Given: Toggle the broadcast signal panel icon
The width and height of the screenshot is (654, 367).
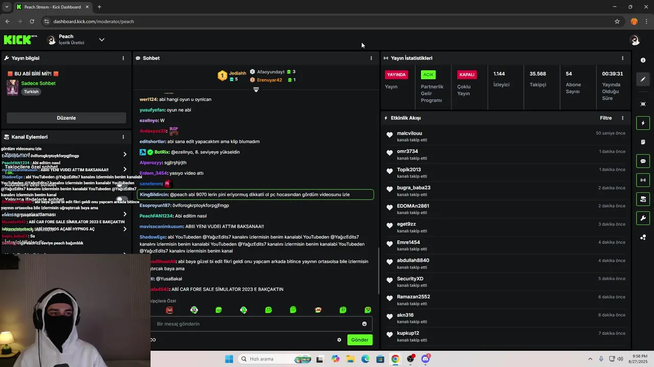Looking at the screenshot, I should pyautogui.click(x=643, y=180).
